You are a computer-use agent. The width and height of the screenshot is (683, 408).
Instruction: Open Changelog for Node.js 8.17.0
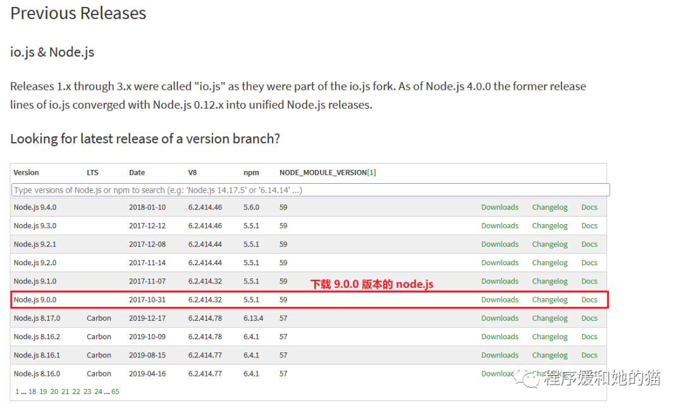coord(550,318)
